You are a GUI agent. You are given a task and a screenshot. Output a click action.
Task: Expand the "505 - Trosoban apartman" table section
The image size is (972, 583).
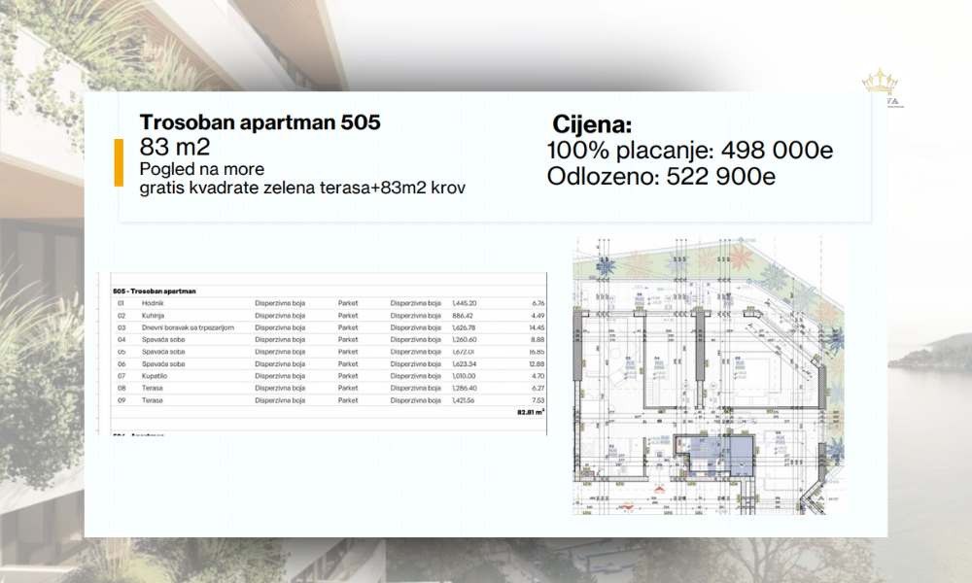(156, 291)
